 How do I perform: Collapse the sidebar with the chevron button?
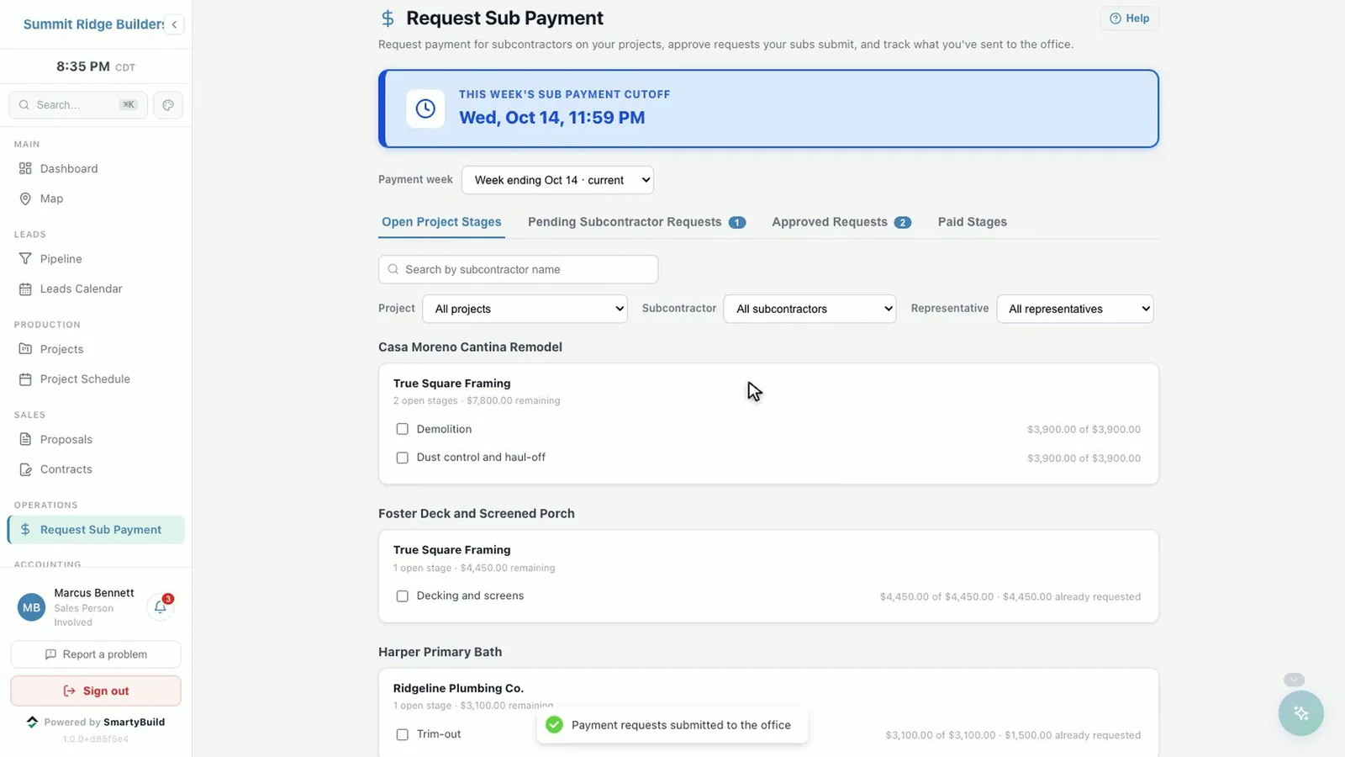pyautogui.click(x=174, y=24)
